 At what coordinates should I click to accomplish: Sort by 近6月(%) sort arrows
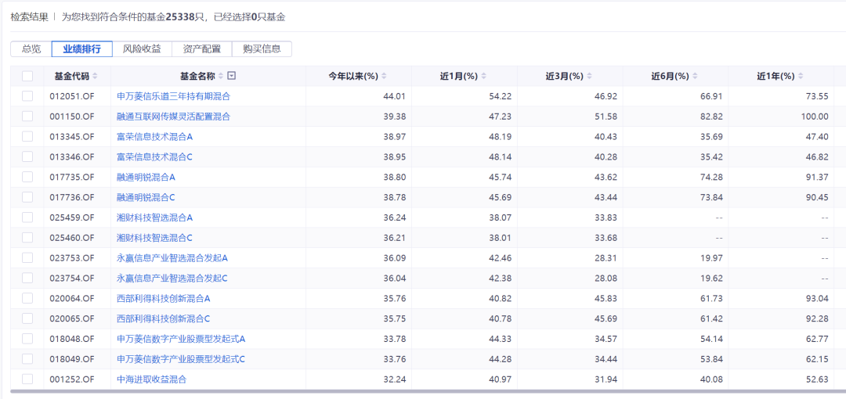[x=696, y=76]
